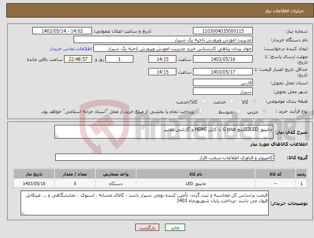Click the ساعت باقی مانده label
Screen dimensions: 314x238
tap(45, 60)
